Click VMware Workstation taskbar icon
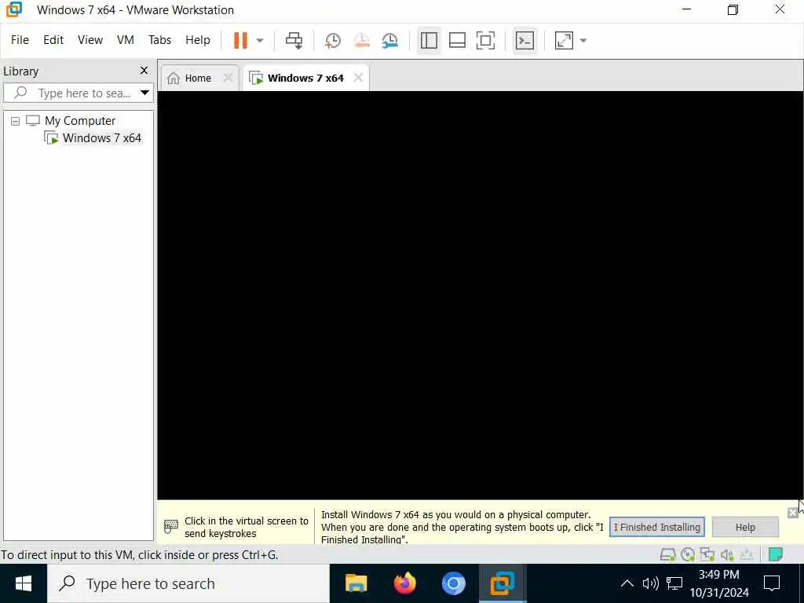Screen dimensions: 804x603 coord(502,583)
